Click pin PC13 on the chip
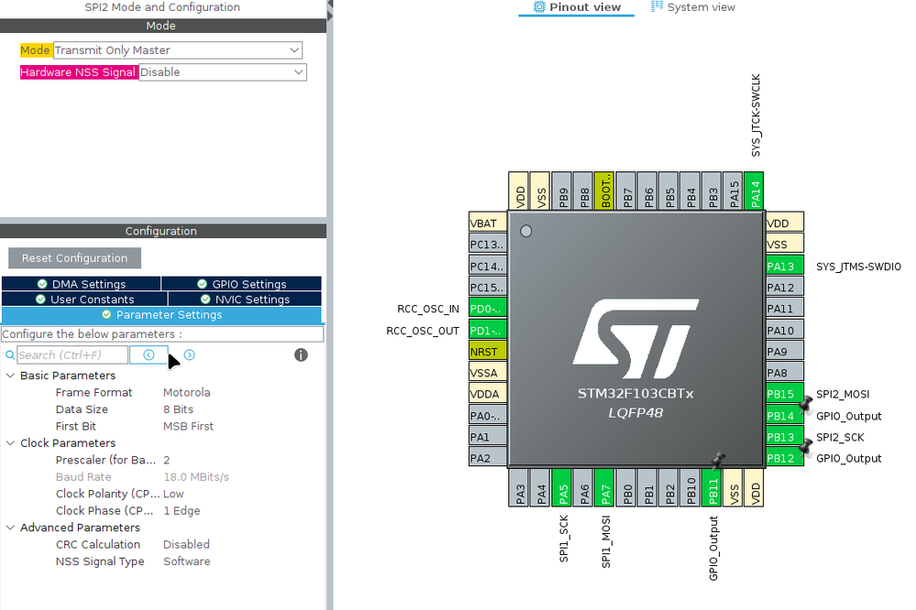 488,245
